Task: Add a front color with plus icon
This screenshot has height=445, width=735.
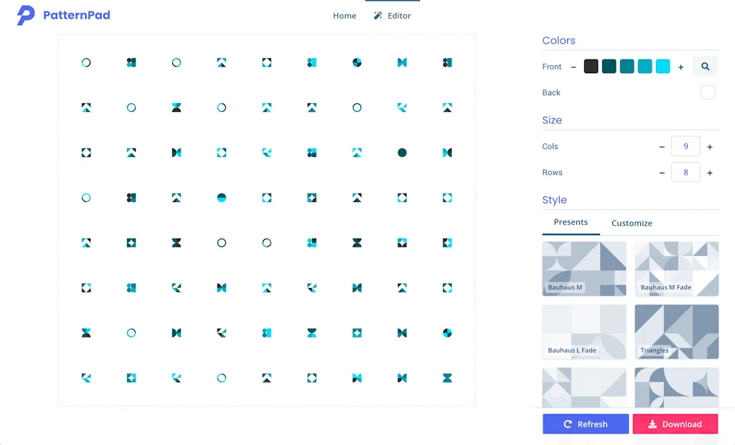Action: click(681, 67)
